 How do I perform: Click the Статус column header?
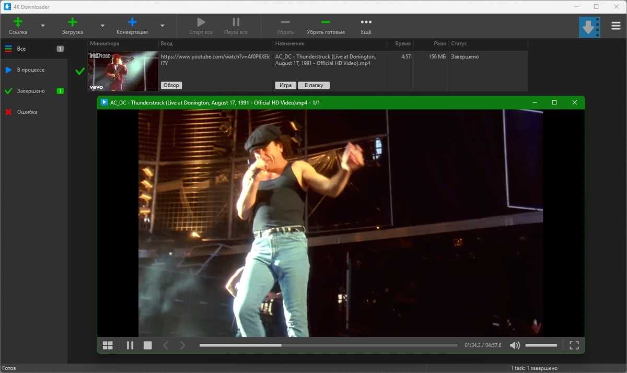[459, 44]
